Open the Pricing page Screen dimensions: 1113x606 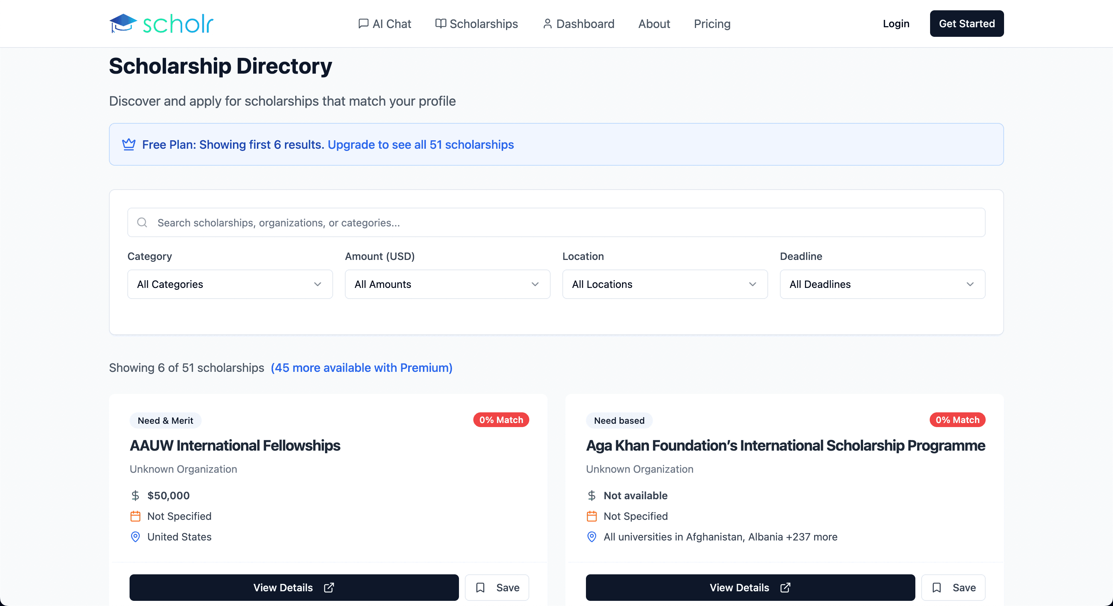point(711,24)
